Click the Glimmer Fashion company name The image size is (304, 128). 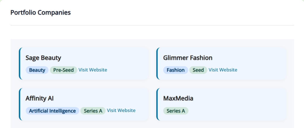[188, 58]
